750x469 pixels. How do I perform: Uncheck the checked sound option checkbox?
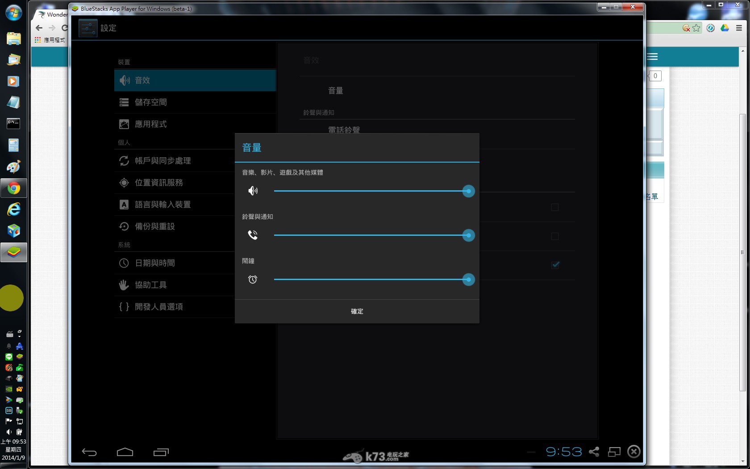tap(555, 265)
